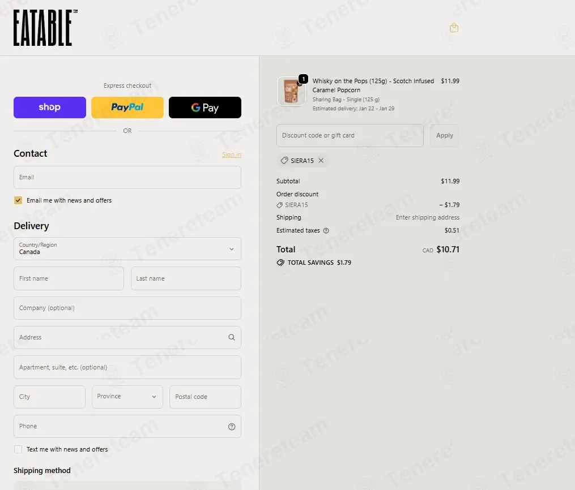
Task: Focus the First name field
Action: tap(69, 278)
